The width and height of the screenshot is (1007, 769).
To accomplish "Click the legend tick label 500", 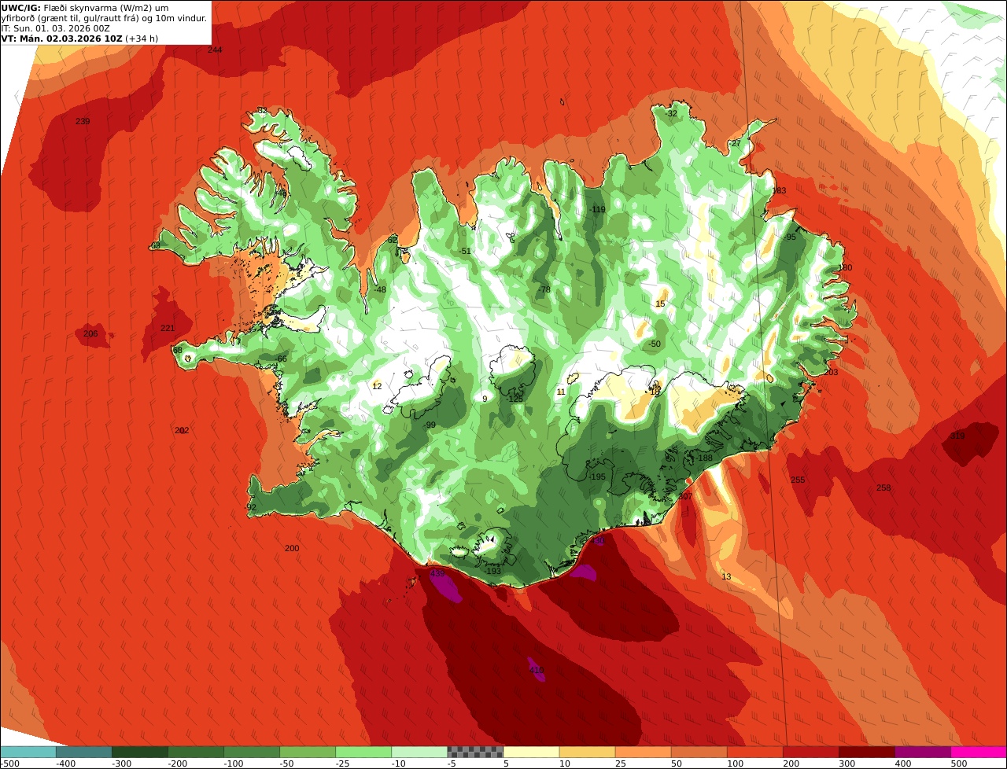I will [x=958, y=763].
